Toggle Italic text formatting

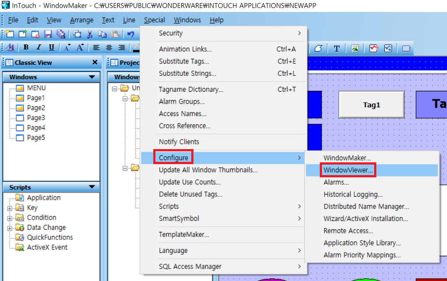(39, 48)
